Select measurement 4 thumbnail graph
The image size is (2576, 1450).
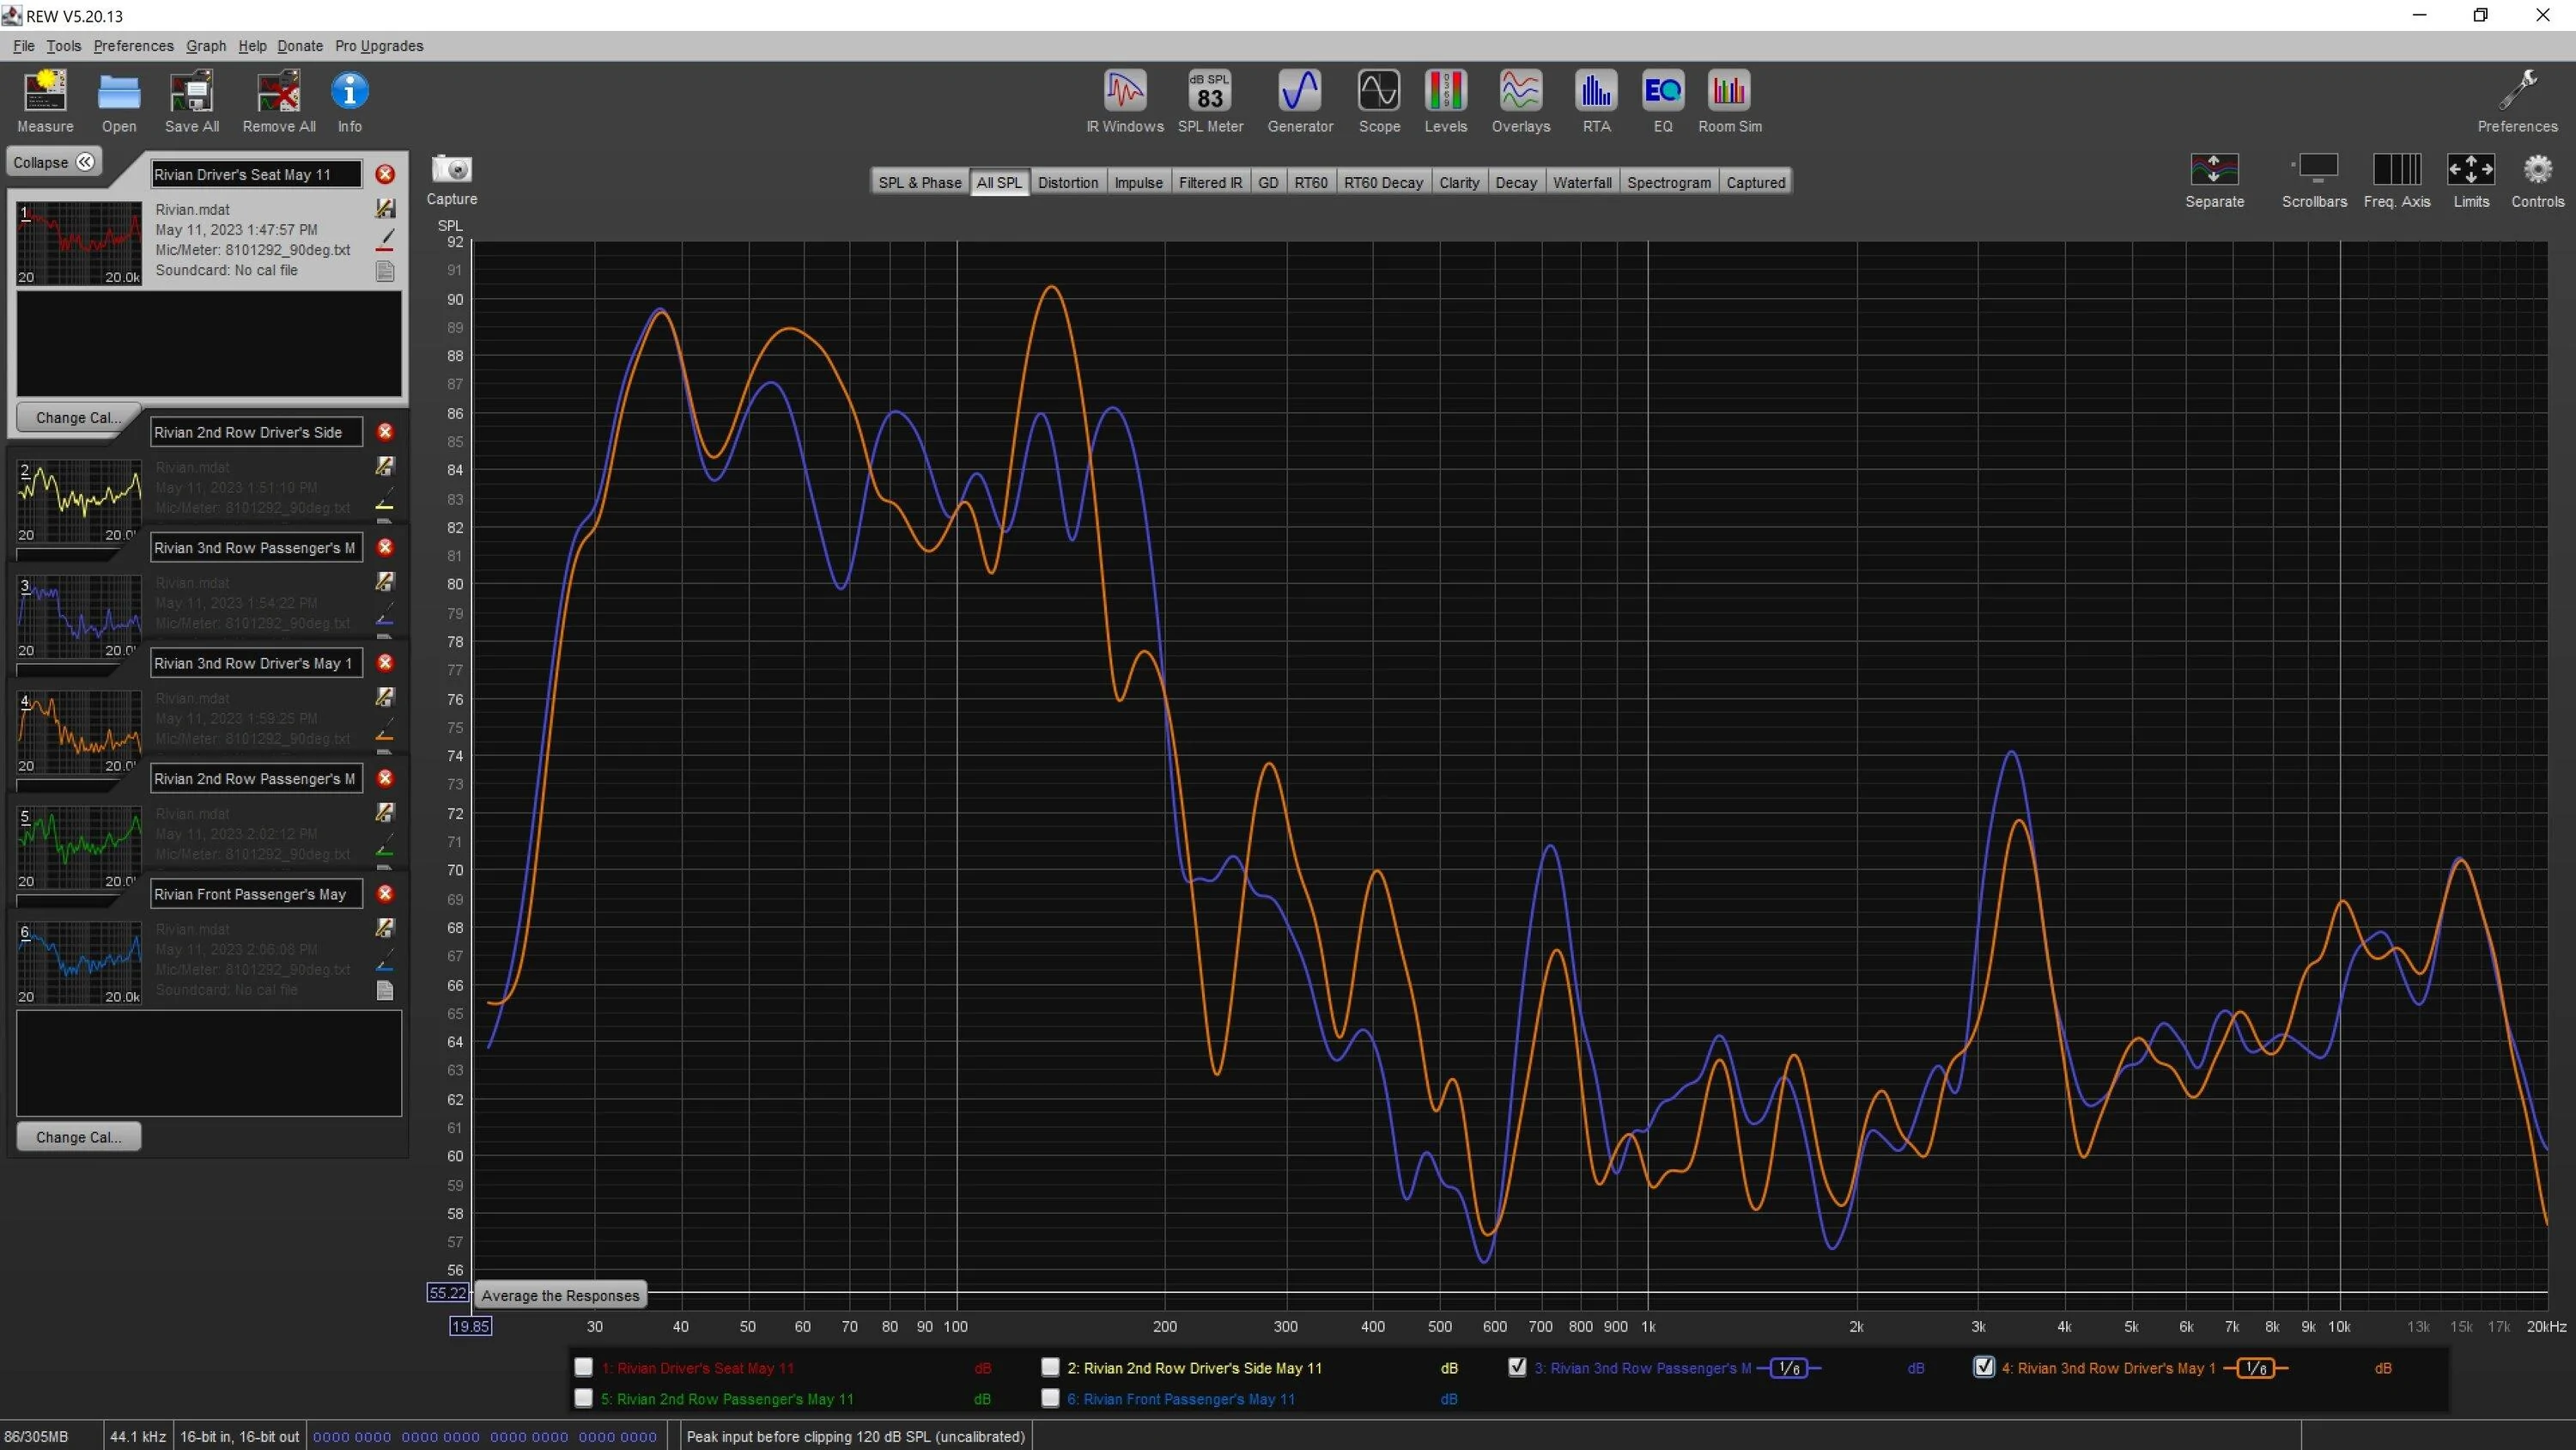tap(79, 734)
